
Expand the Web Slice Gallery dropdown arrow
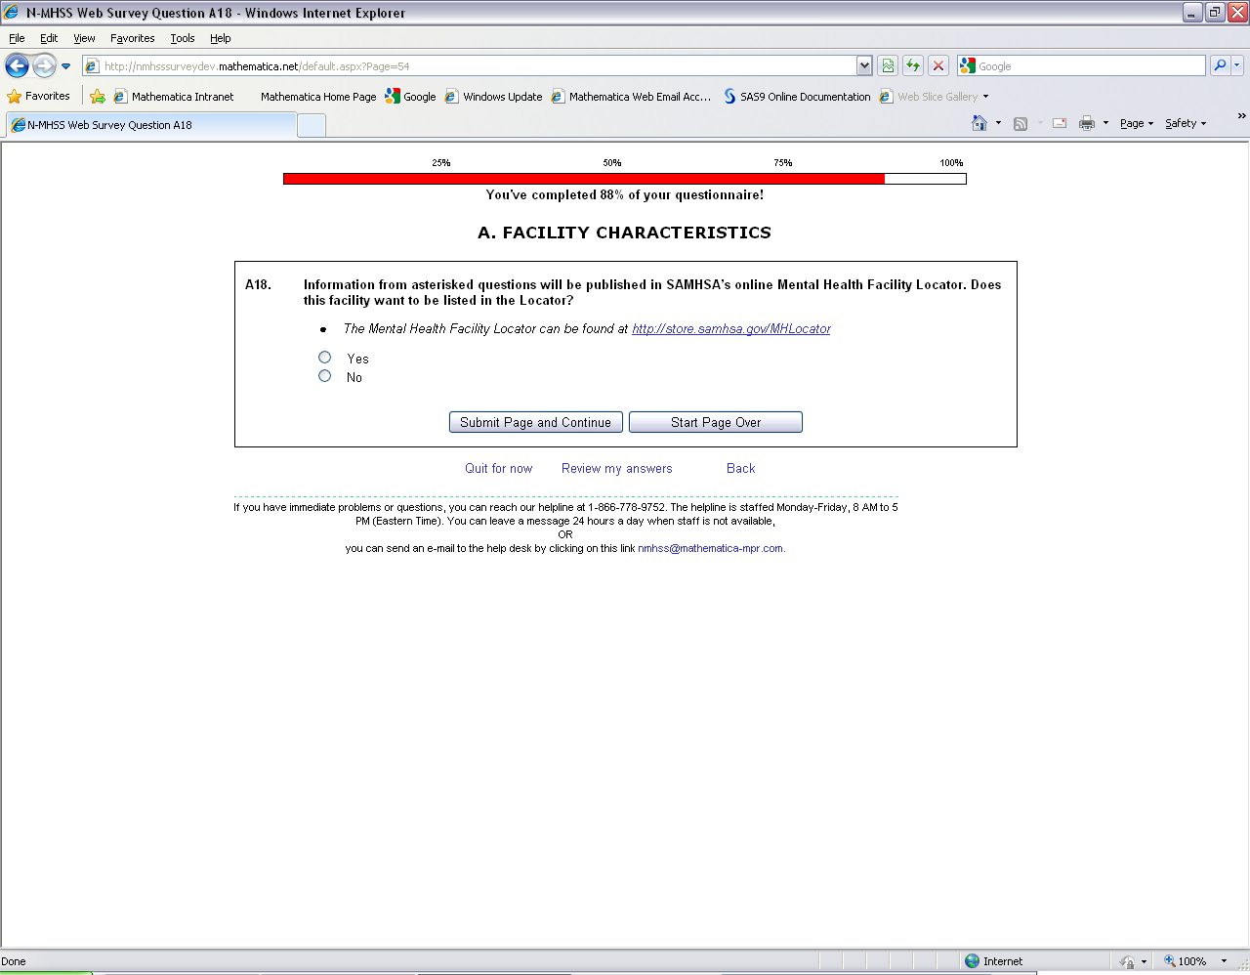point(985,96)
